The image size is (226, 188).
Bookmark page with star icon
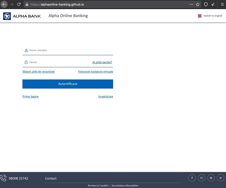tap(198, 5)
